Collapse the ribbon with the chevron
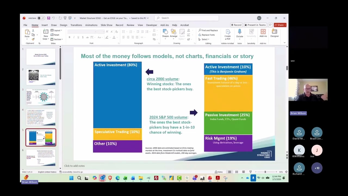 [x=284, y=43]
